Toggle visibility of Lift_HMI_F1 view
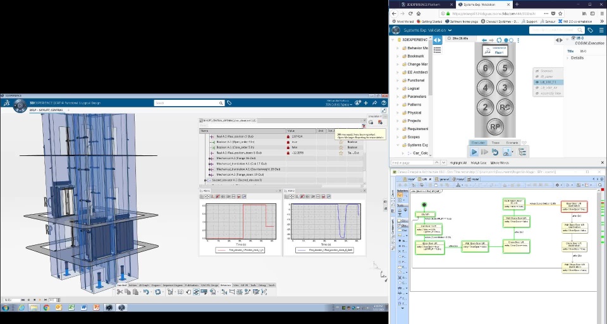The width and height of the screenshot is (607, 324). [537, 82]
